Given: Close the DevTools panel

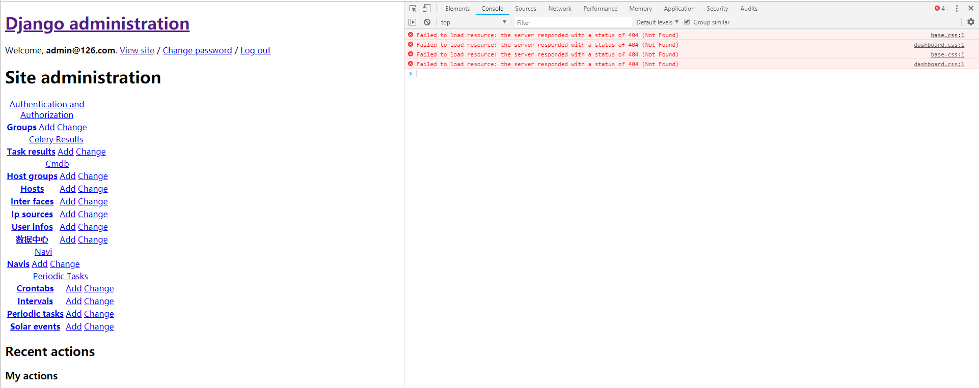Looking at the screenshot, I should coord(971,8).
